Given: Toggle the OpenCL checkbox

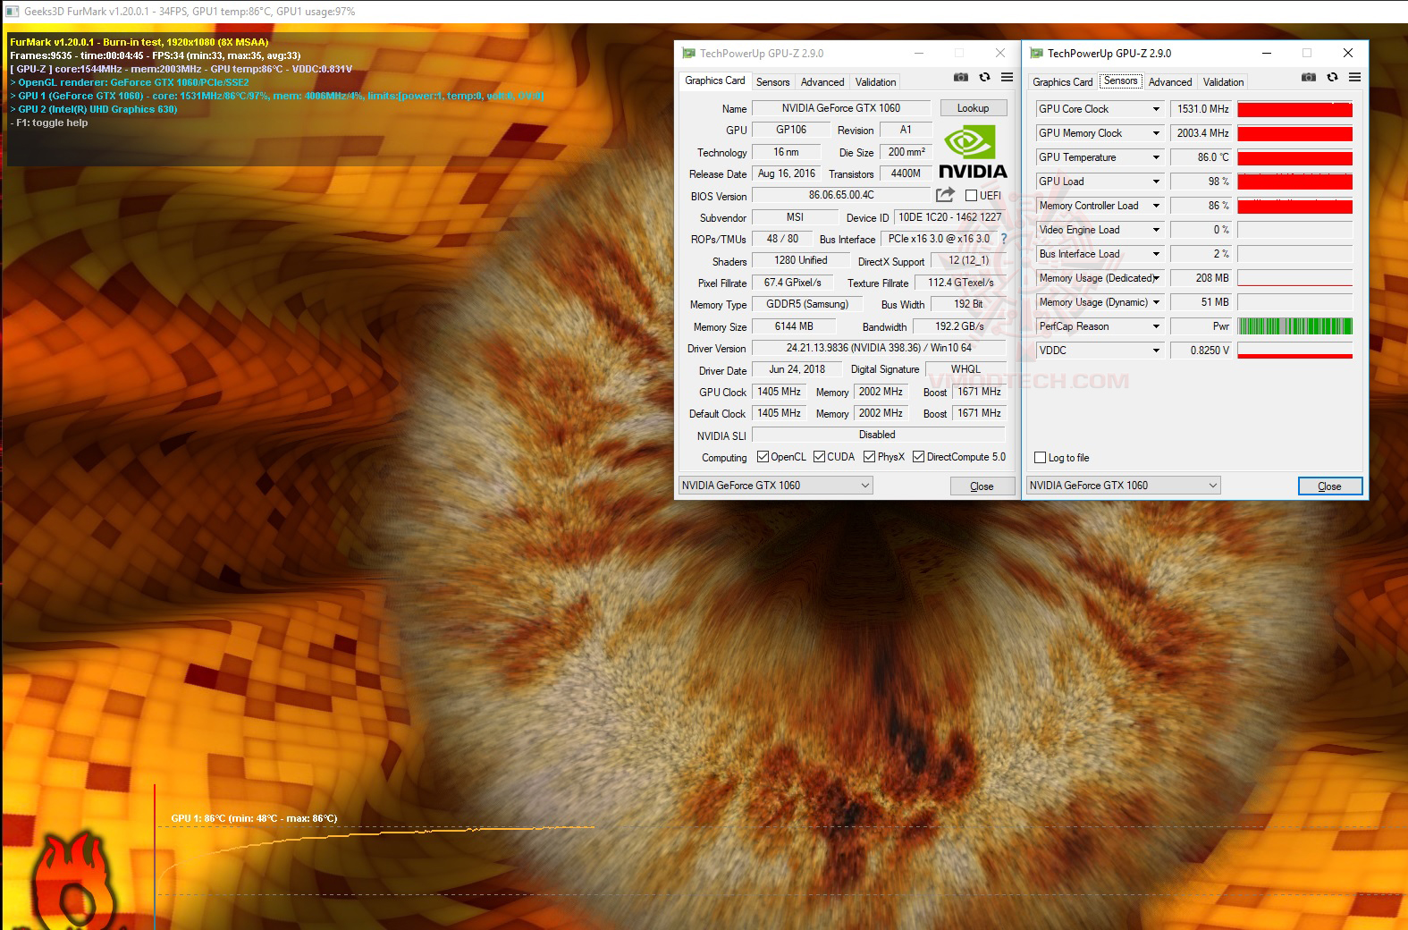Looking at the screenshot, I should click(763, 457).
